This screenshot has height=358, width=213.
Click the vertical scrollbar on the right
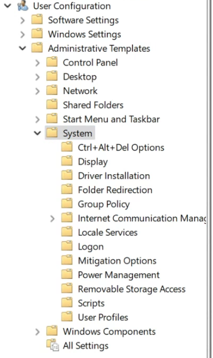pos(210,179)
